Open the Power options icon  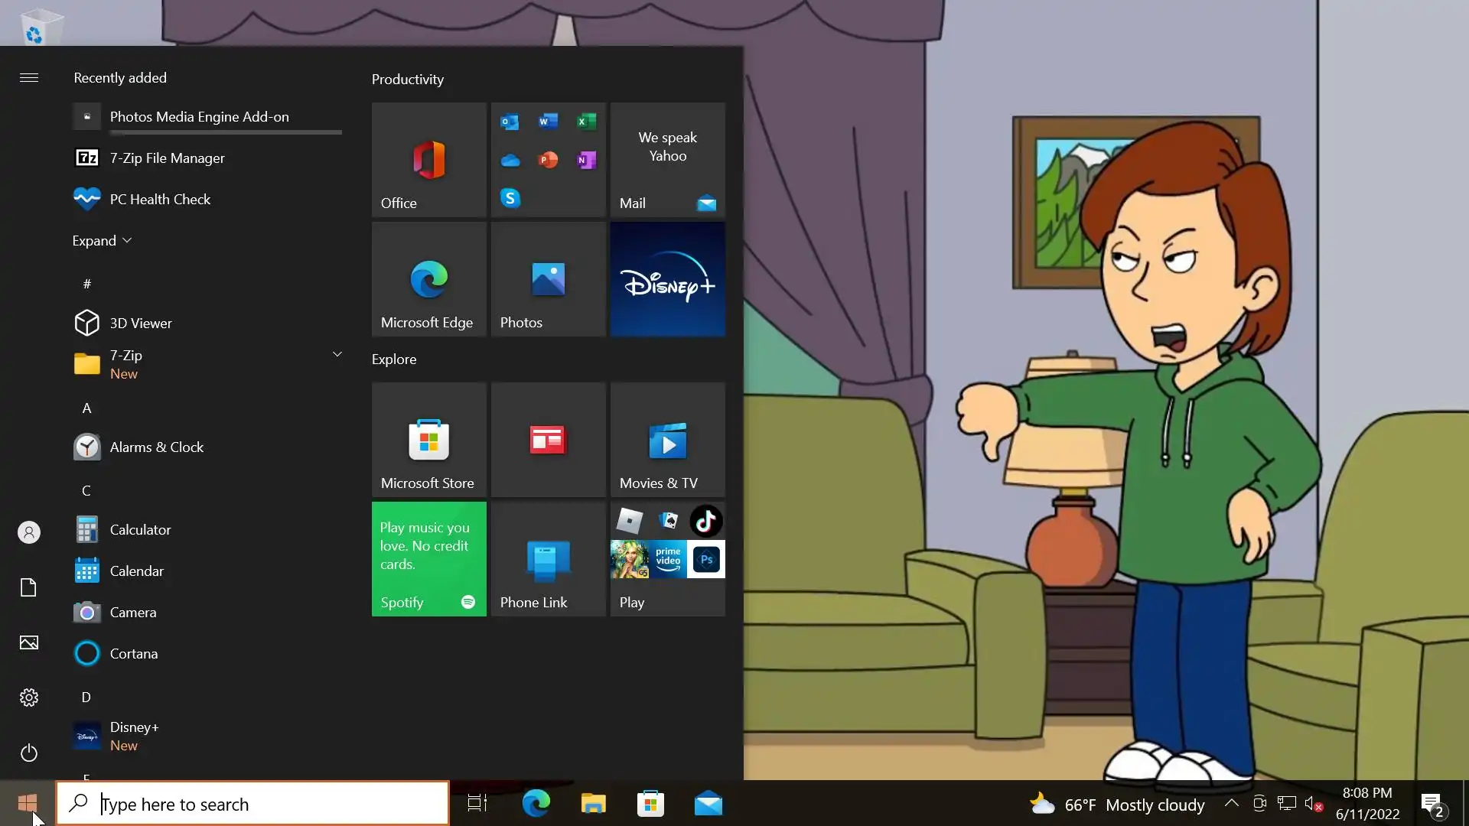pyautogui.click(x=29, y=753)
